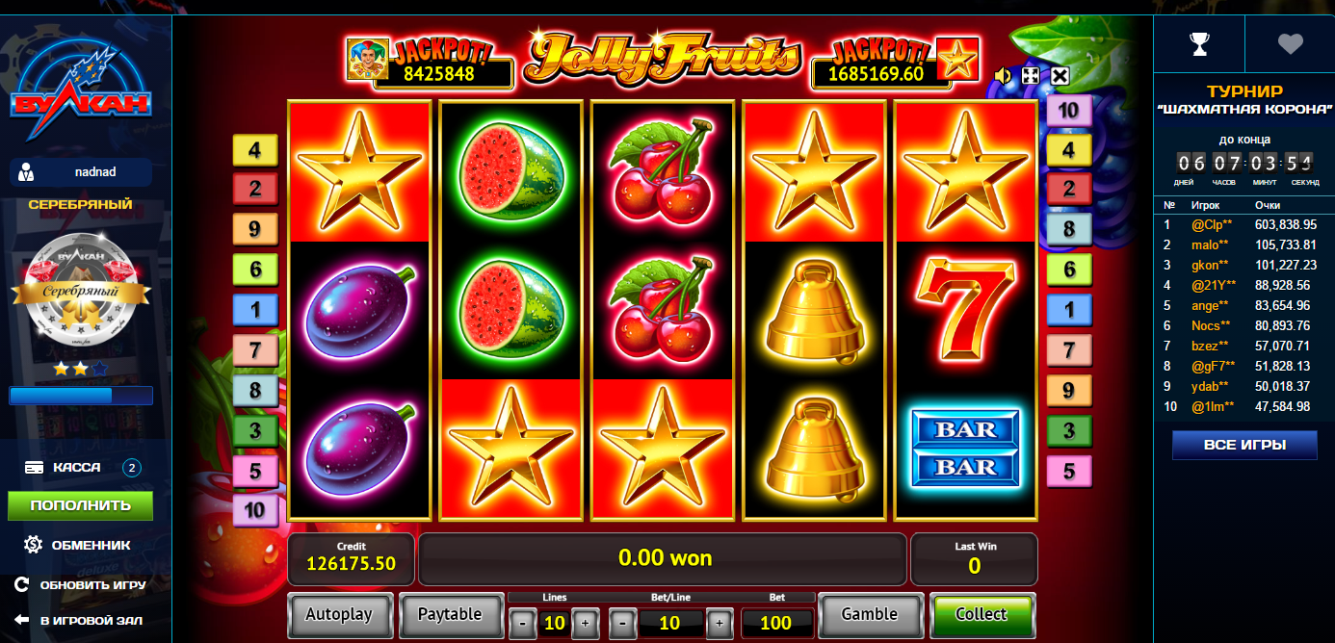Open the tournament trophy tab
This screenshot has height=643, width=1335.
(x=1199, y=43)
